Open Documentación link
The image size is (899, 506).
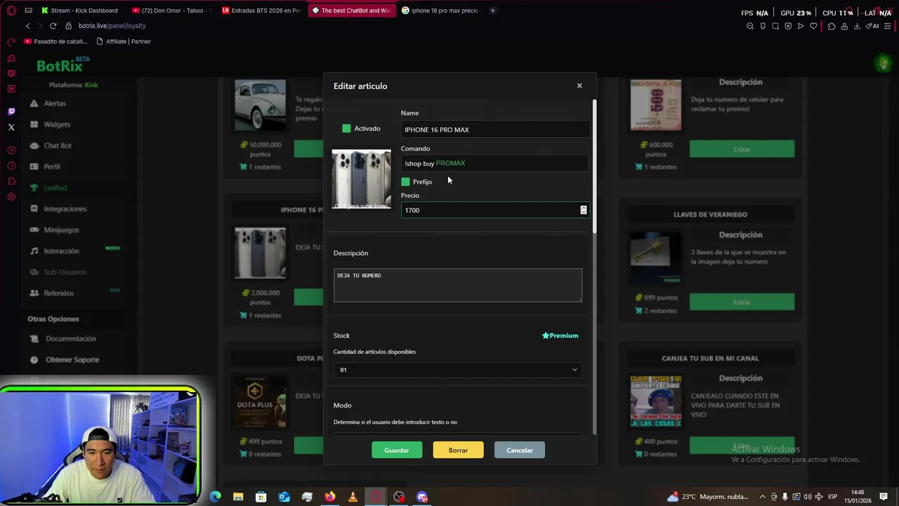click(71, 339)
